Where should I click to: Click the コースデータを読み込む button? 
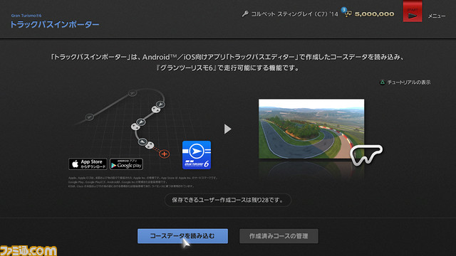(182, 236)
